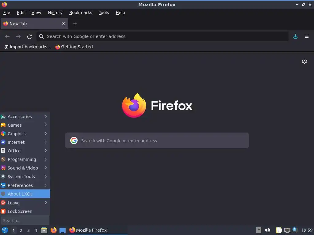Focus the address bar search field
Viewport: 314px width, 235px height.
pyautogui.click(x=163, y=36)
